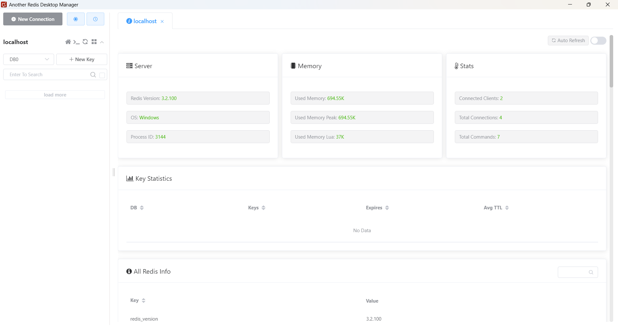Image resolution: width=618 pixels, height=328 pixels.
Task: Click the New Connection button
Action: click(x=33, y=19)
